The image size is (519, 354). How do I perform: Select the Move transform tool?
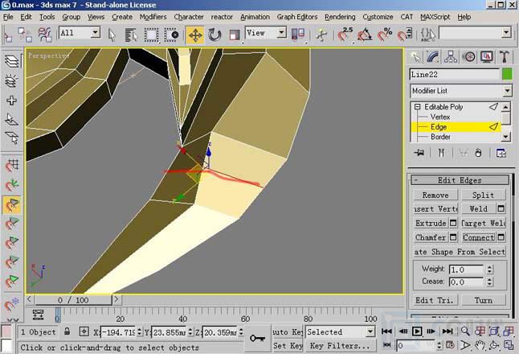pyautogui.click(x=195, y=35)
